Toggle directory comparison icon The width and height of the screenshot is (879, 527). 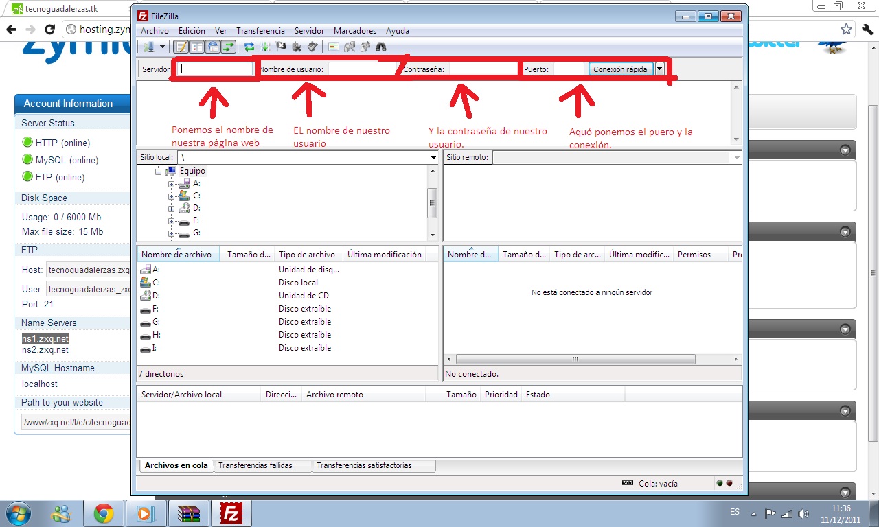pyautogui.click(x=350, y=47)
